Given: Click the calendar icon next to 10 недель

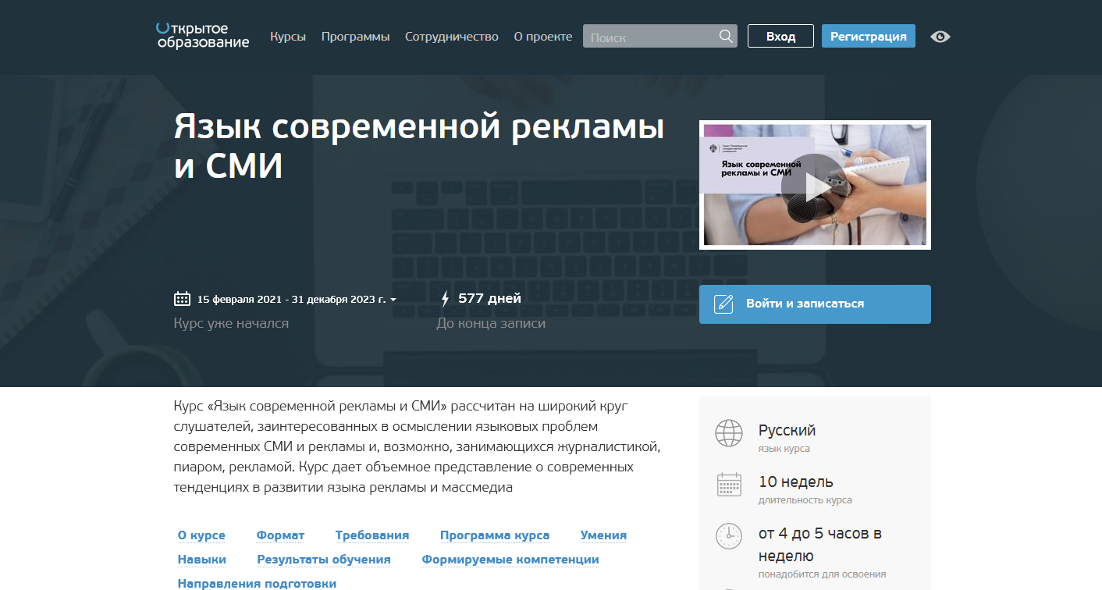Looking at the screenshot, I should [728, 485].
